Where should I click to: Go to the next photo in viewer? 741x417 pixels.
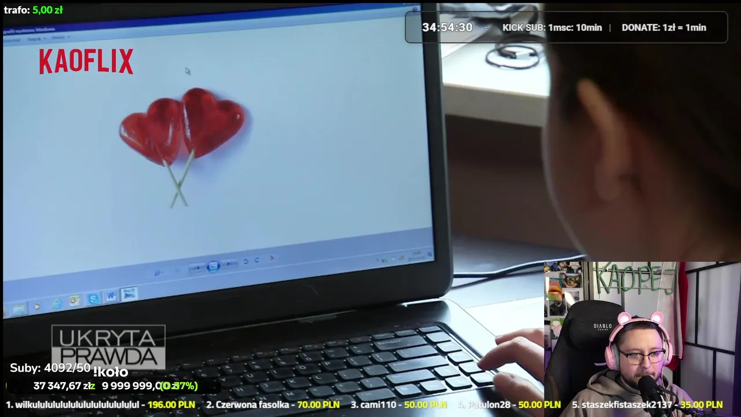pos(230,264)
